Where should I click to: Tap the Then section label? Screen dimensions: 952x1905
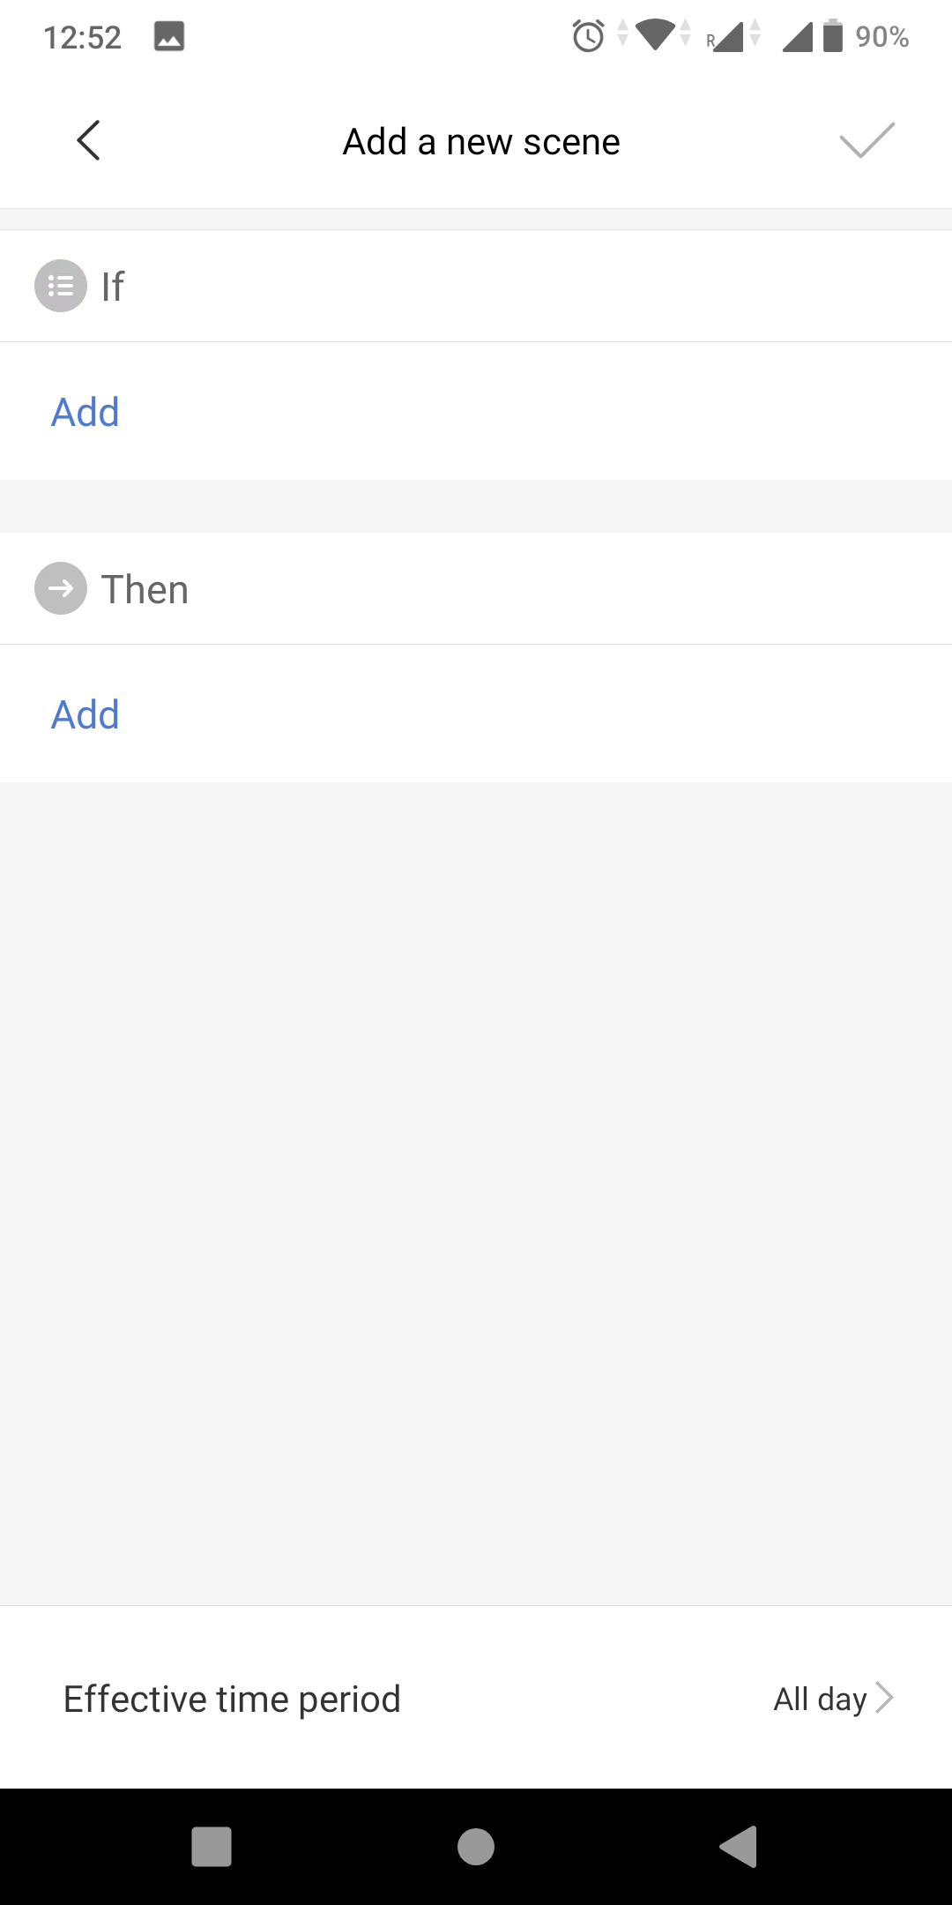pyautogui.click(x=145, y=589)
